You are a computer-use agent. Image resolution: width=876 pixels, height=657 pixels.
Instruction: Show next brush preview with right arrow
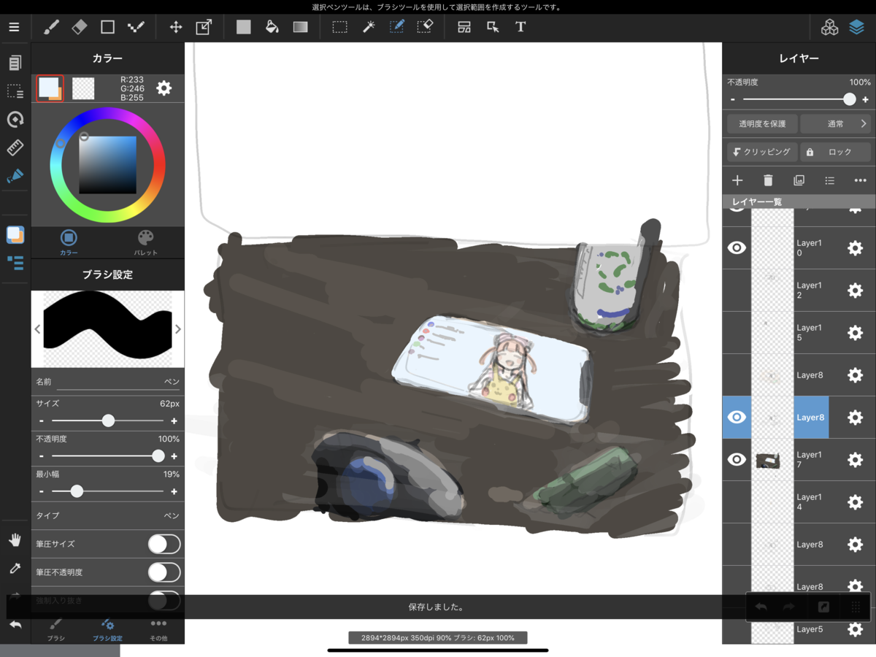click(177, 329)
